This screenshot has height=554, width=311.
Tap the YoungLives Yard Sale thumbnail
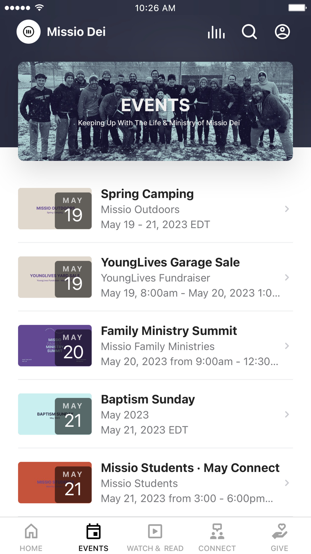[x=55, y=277]
